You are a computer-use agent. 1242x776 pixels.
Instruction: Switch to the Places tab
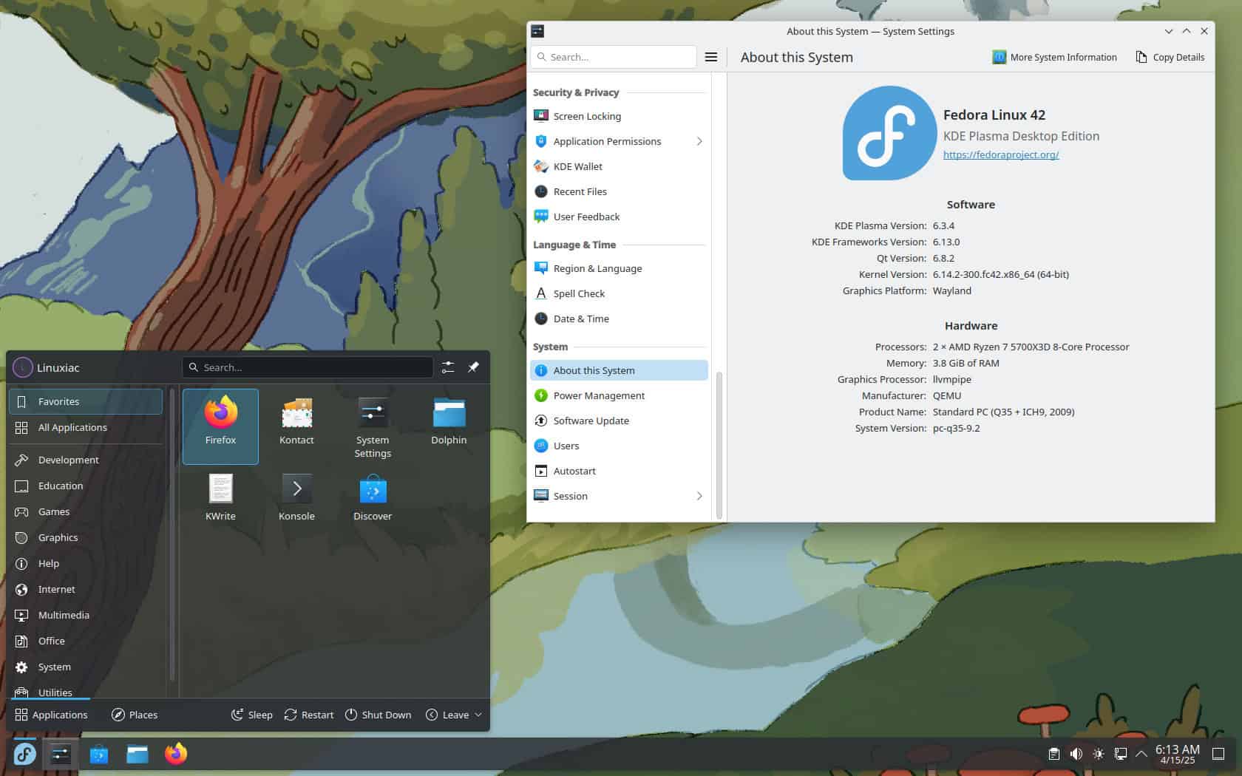coord(134,715)
